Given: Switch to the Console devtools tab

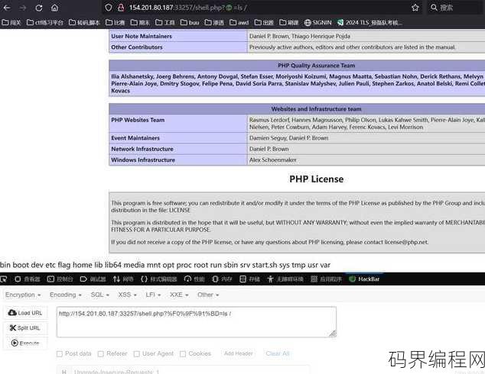Looking at the screenshot, I should click(60, 279).
